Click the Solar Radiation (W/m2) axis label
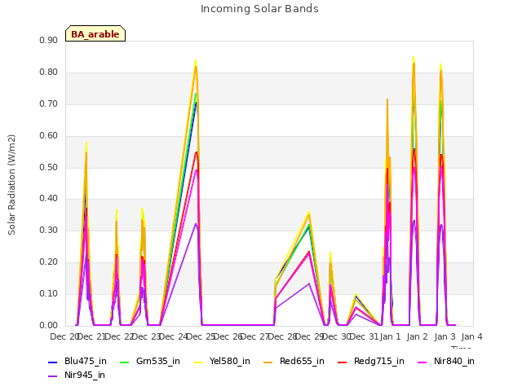Screen dimensions: 522x391 click(x=11, y=185)
